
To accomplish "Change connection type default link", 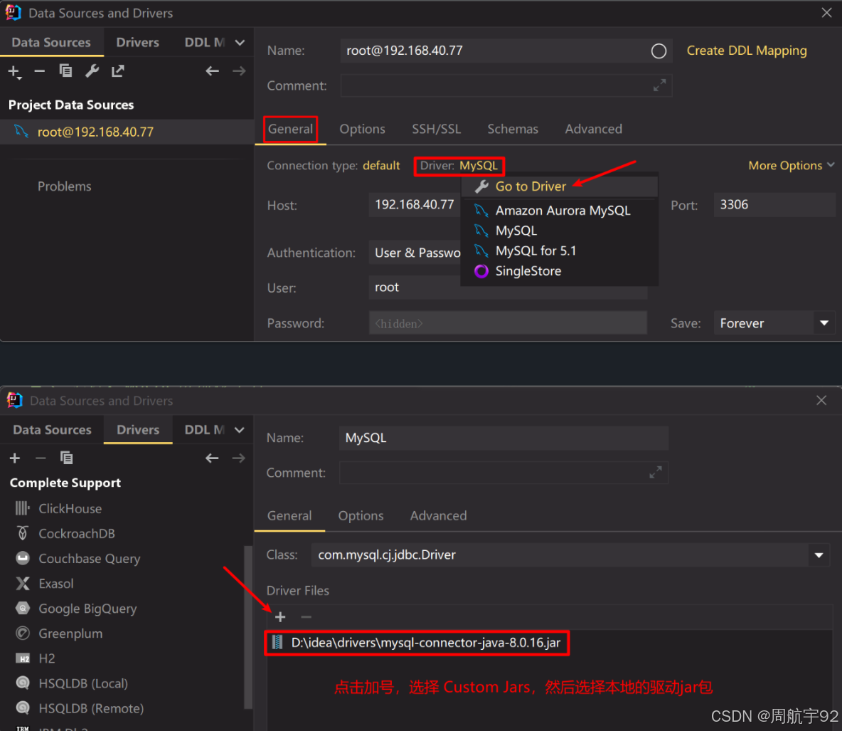I will click(x=381, y=166).
